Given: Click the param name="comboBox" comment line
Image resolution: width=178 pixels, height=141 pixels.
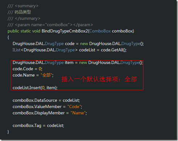Looking at the screenshot, I should [x=50, y=25].
